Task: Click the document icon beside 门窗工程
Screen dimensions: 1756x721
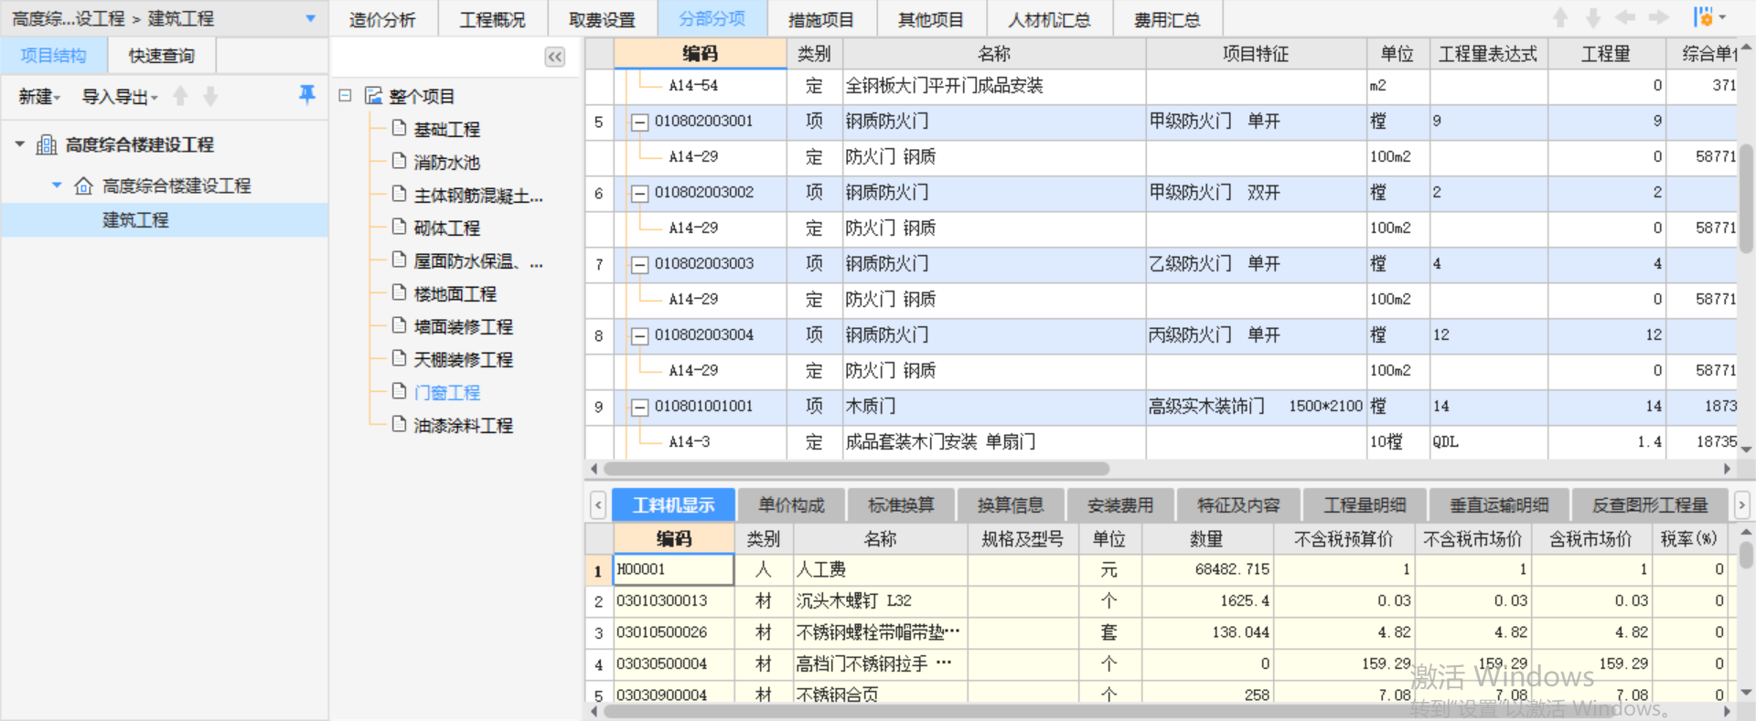Action: pos(399,391)
